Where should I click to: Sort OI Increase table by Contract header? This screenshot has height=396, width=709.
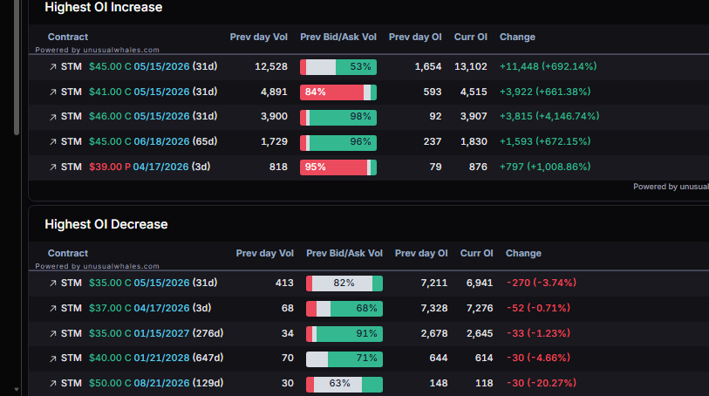[68, 37]
